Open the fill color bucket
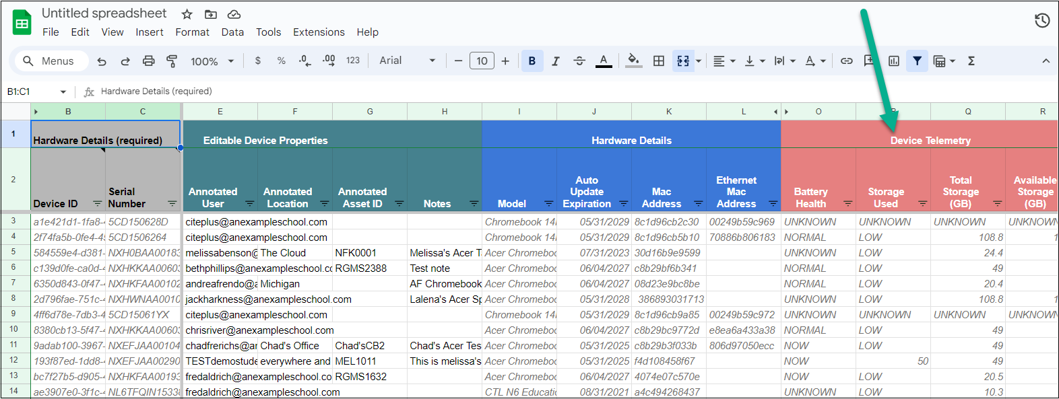 [633, 61]
